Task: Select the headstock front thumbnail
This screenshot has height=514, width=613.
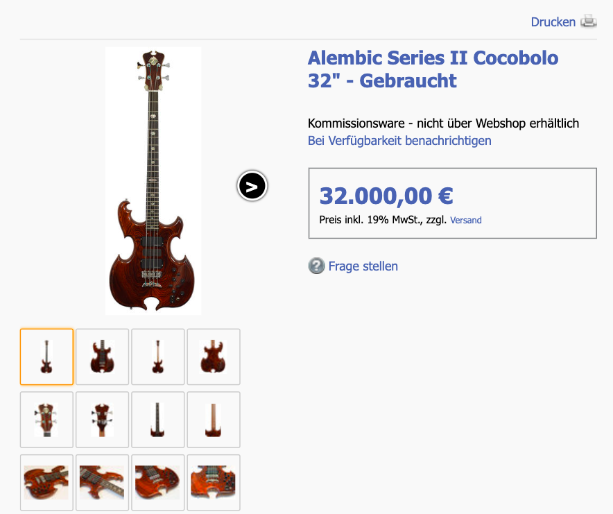Action: (46, 420)
